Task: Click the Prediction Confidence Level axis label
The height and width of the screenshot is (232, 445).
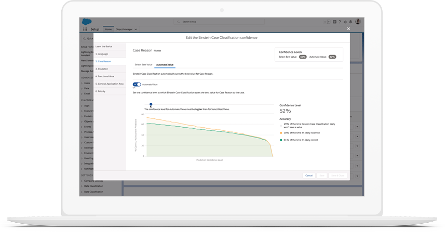Action: tap(209, 160)
